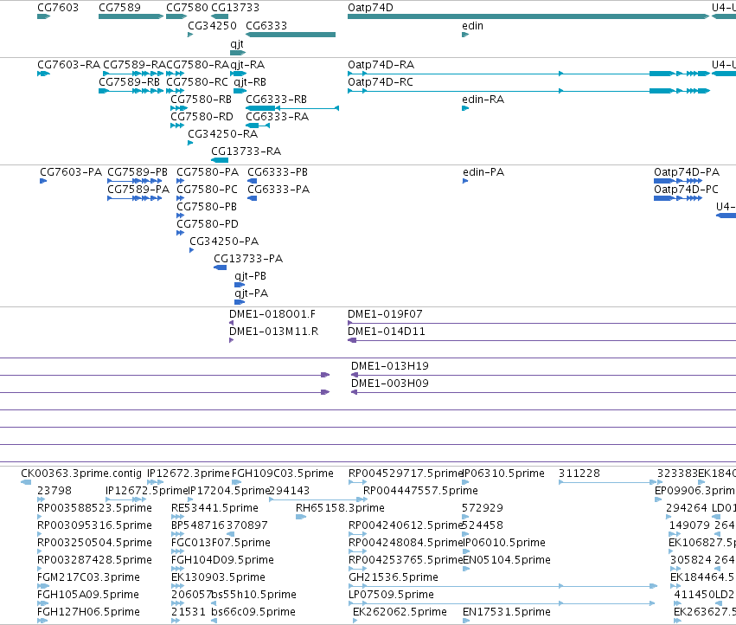Screen dimensions: 736x625
Task: Select protein CG7580-PC
Action: [207, 190]
